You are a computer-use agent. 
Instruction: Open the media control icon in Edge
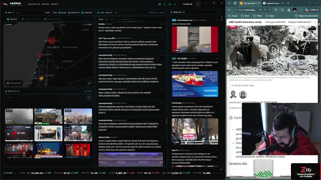288,10
